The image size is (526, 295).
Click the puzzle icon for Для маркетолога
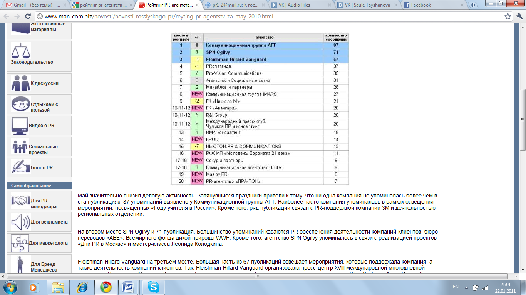pos(20,243)
